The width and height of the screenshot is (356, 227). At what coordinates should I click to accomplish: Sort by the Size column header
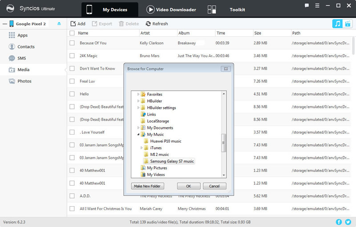[258, 33]
